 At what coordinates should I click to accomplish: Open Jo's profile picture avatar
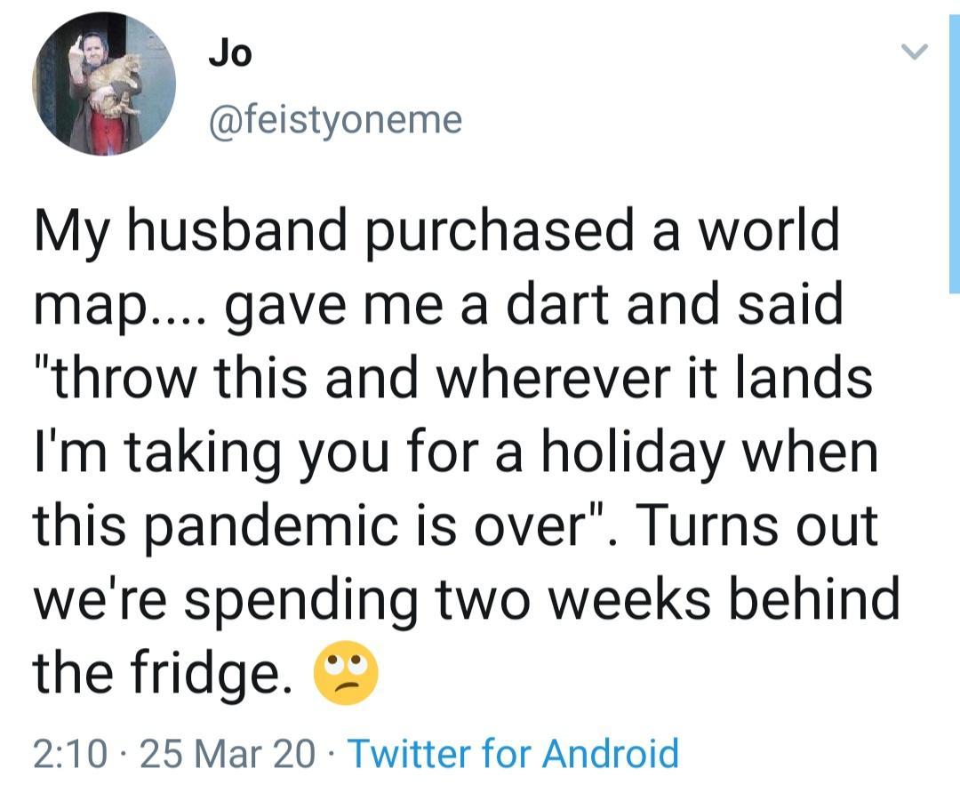tap(104, 84)
